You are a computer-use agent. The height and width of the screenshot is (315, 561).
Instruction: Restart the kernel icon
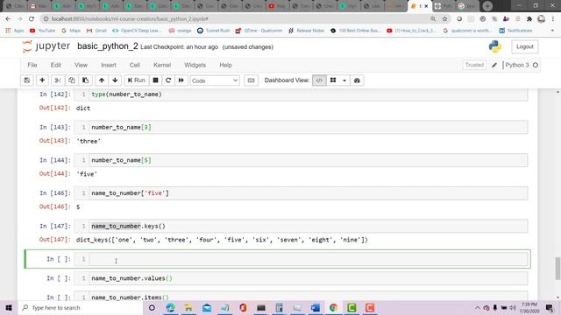coord(168,80)
